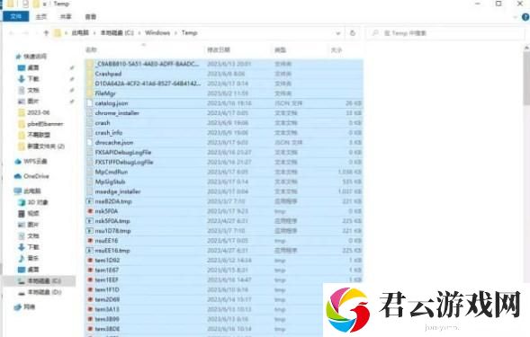Screen dimensions: 530x337
Task: Select the msedge_installer file name
Action: click(118, 191)
